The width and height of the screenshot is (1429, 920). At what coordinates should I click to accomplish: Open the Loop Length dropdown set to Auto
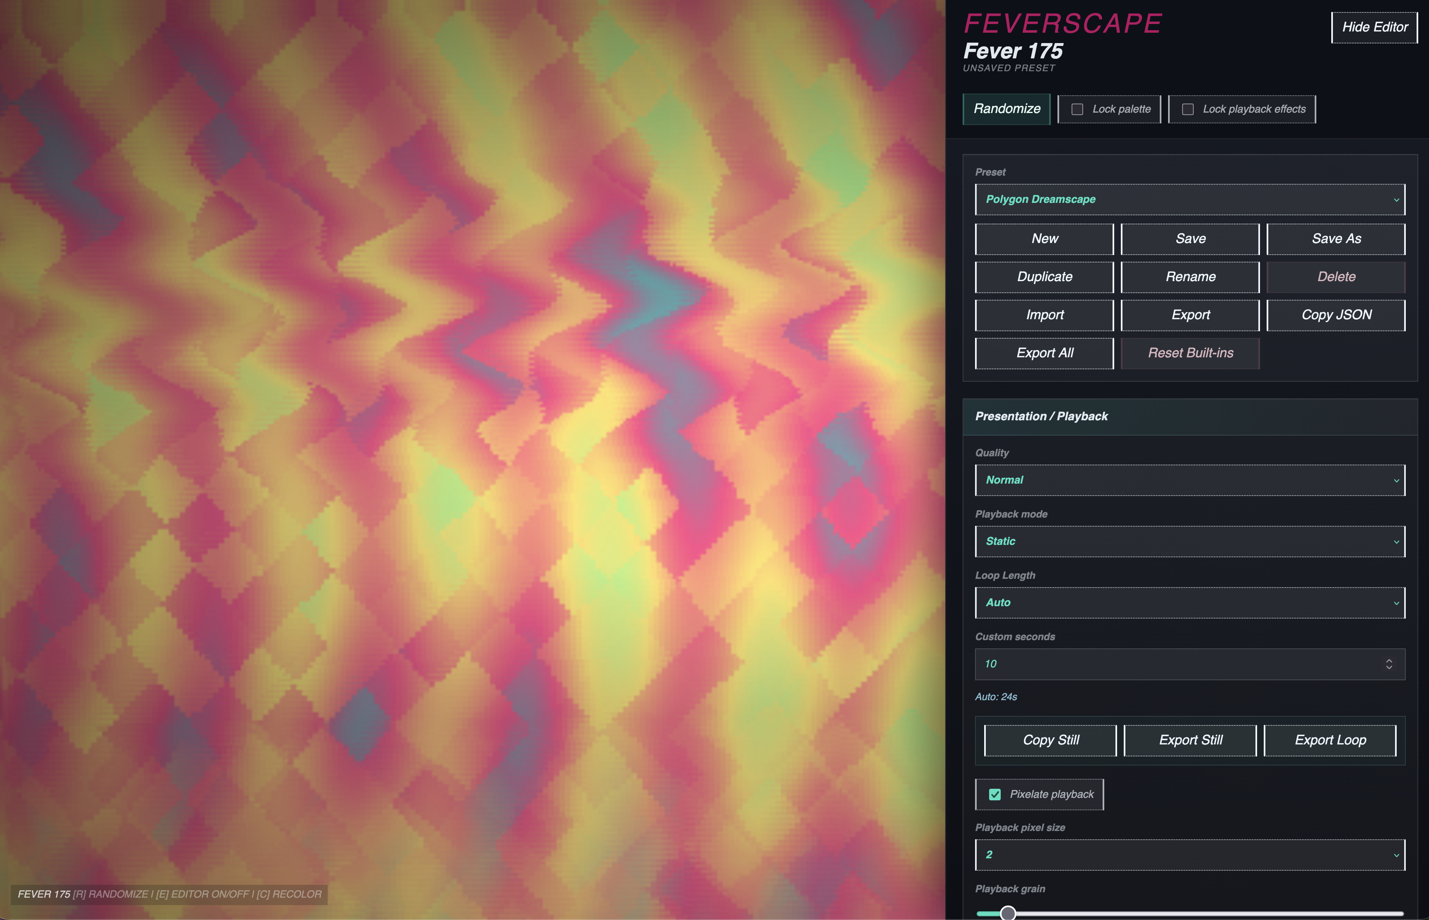[x=1190, y=603]
